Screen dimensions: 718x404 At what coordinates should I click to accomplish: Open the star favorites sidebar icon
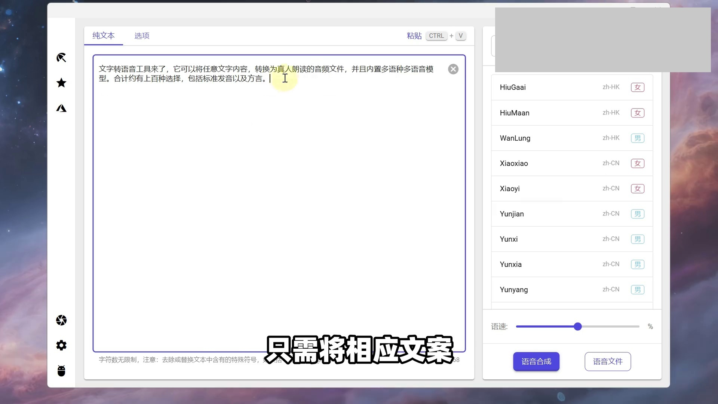coord(61,83)
